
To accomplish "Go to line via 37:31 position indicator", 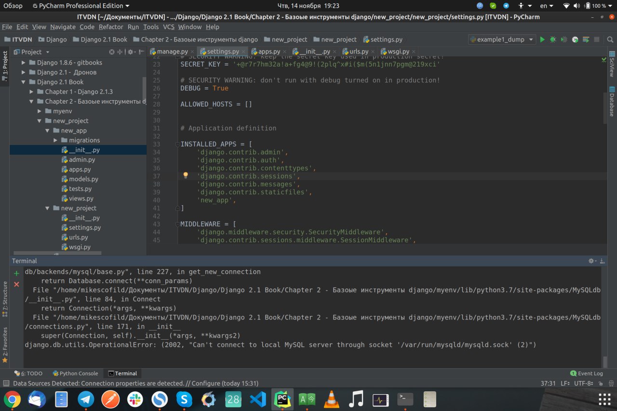I will pos(548,384).
